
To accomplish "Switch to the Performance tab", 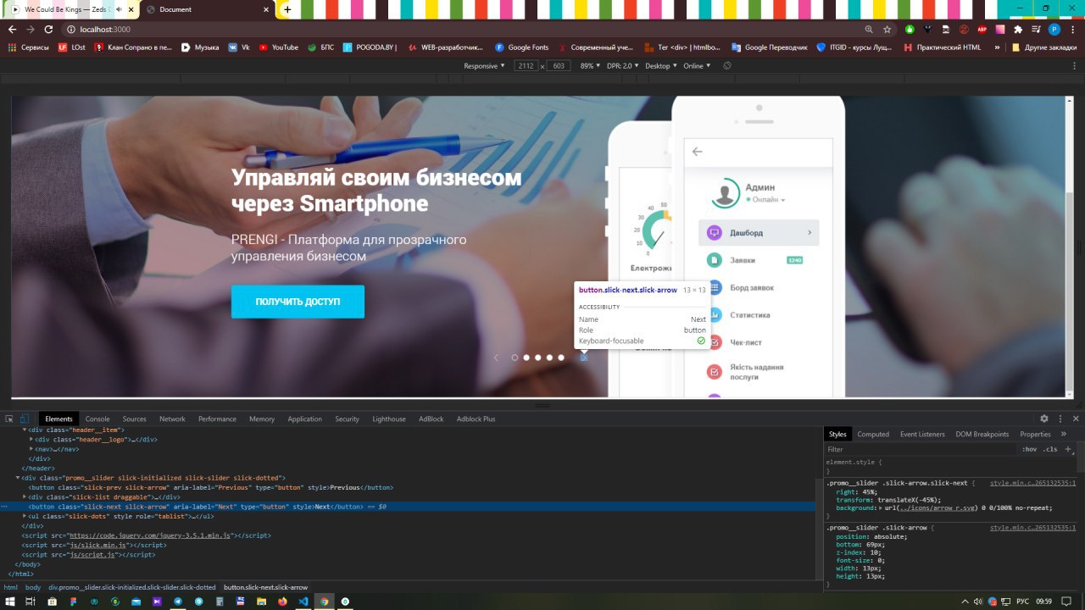I will (x=218, y=419).
